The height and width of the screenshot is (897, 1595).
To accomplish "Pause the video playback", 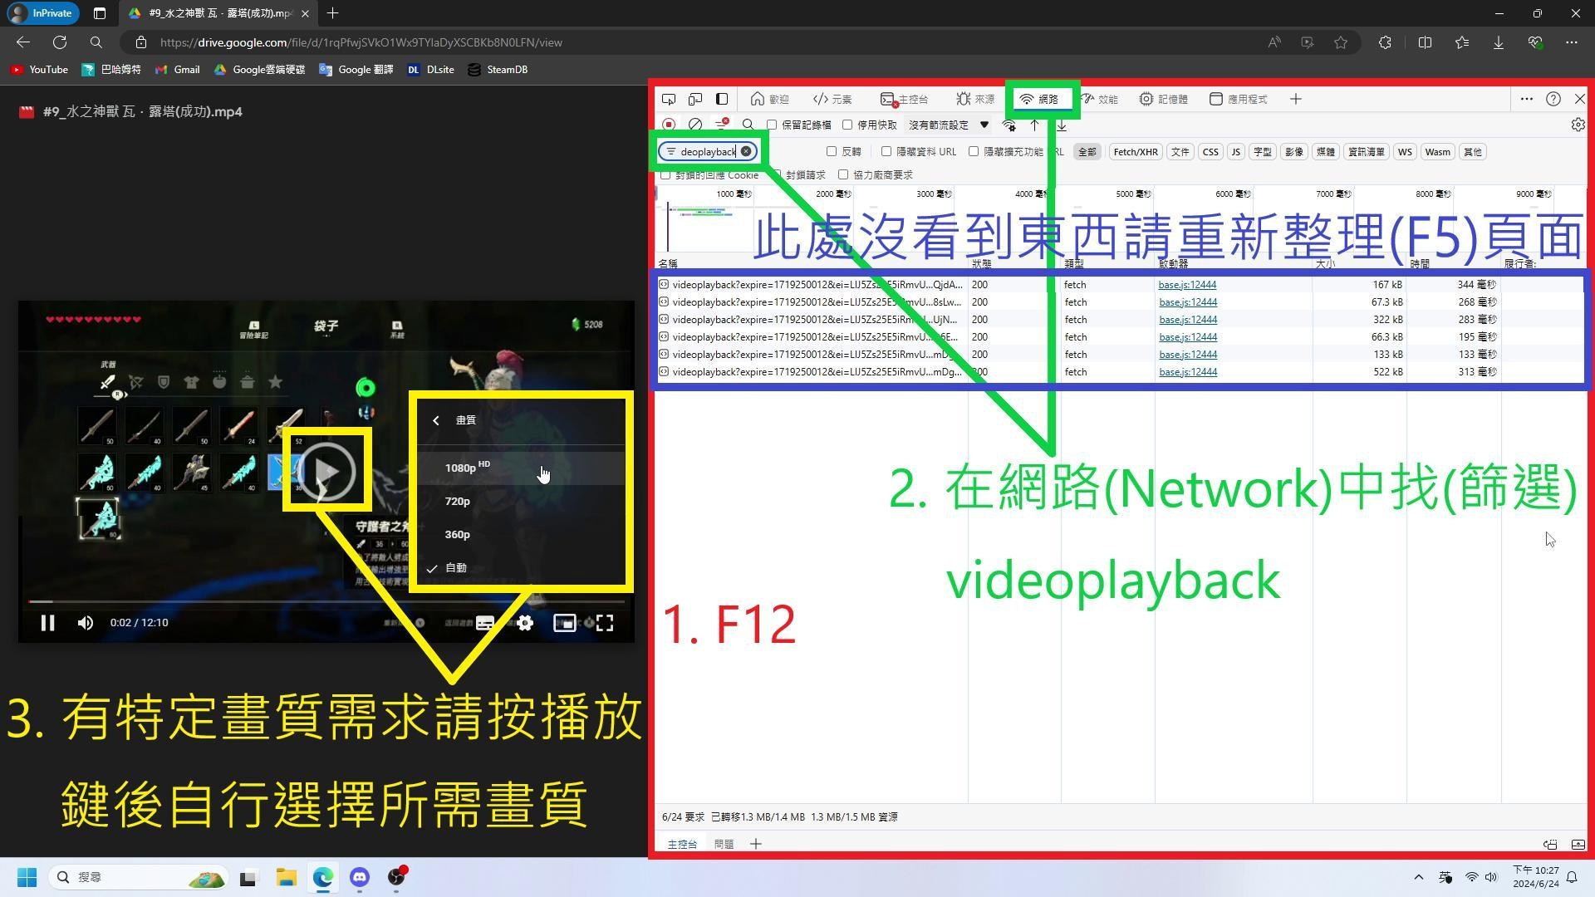I will click(x=47, y=623).
